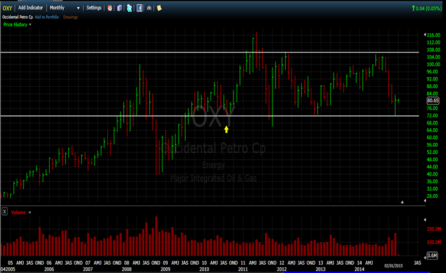The height and width of the screenshot is (273, 446).
Task: Click the 72.00 price axis label
Action: point(433,115)
